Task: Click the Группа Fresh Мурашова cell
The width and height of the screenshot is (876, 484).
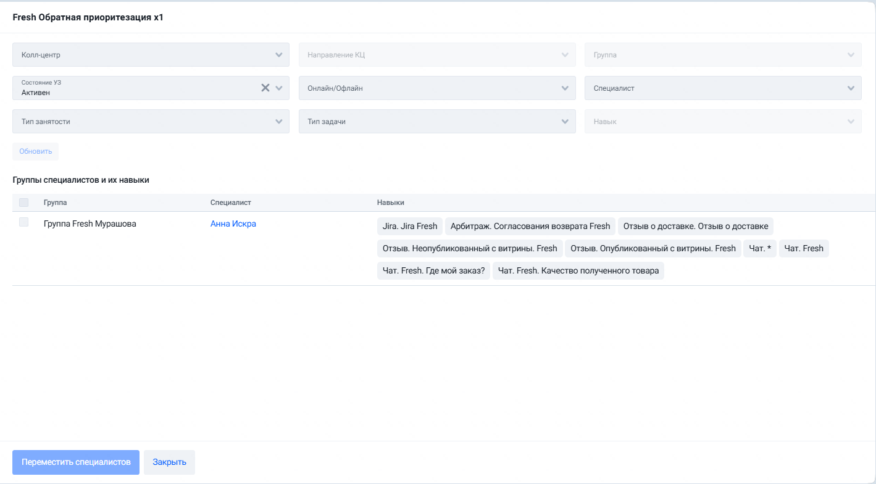Action: (x=90, y=223)
